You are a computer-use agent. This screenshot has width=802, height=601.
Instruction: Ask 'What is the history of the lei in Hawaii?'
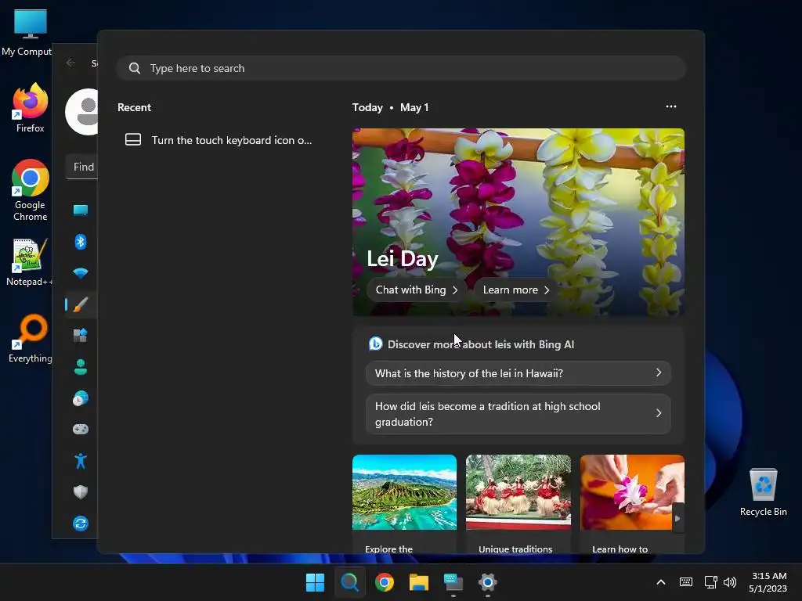[x=518, y=373]
